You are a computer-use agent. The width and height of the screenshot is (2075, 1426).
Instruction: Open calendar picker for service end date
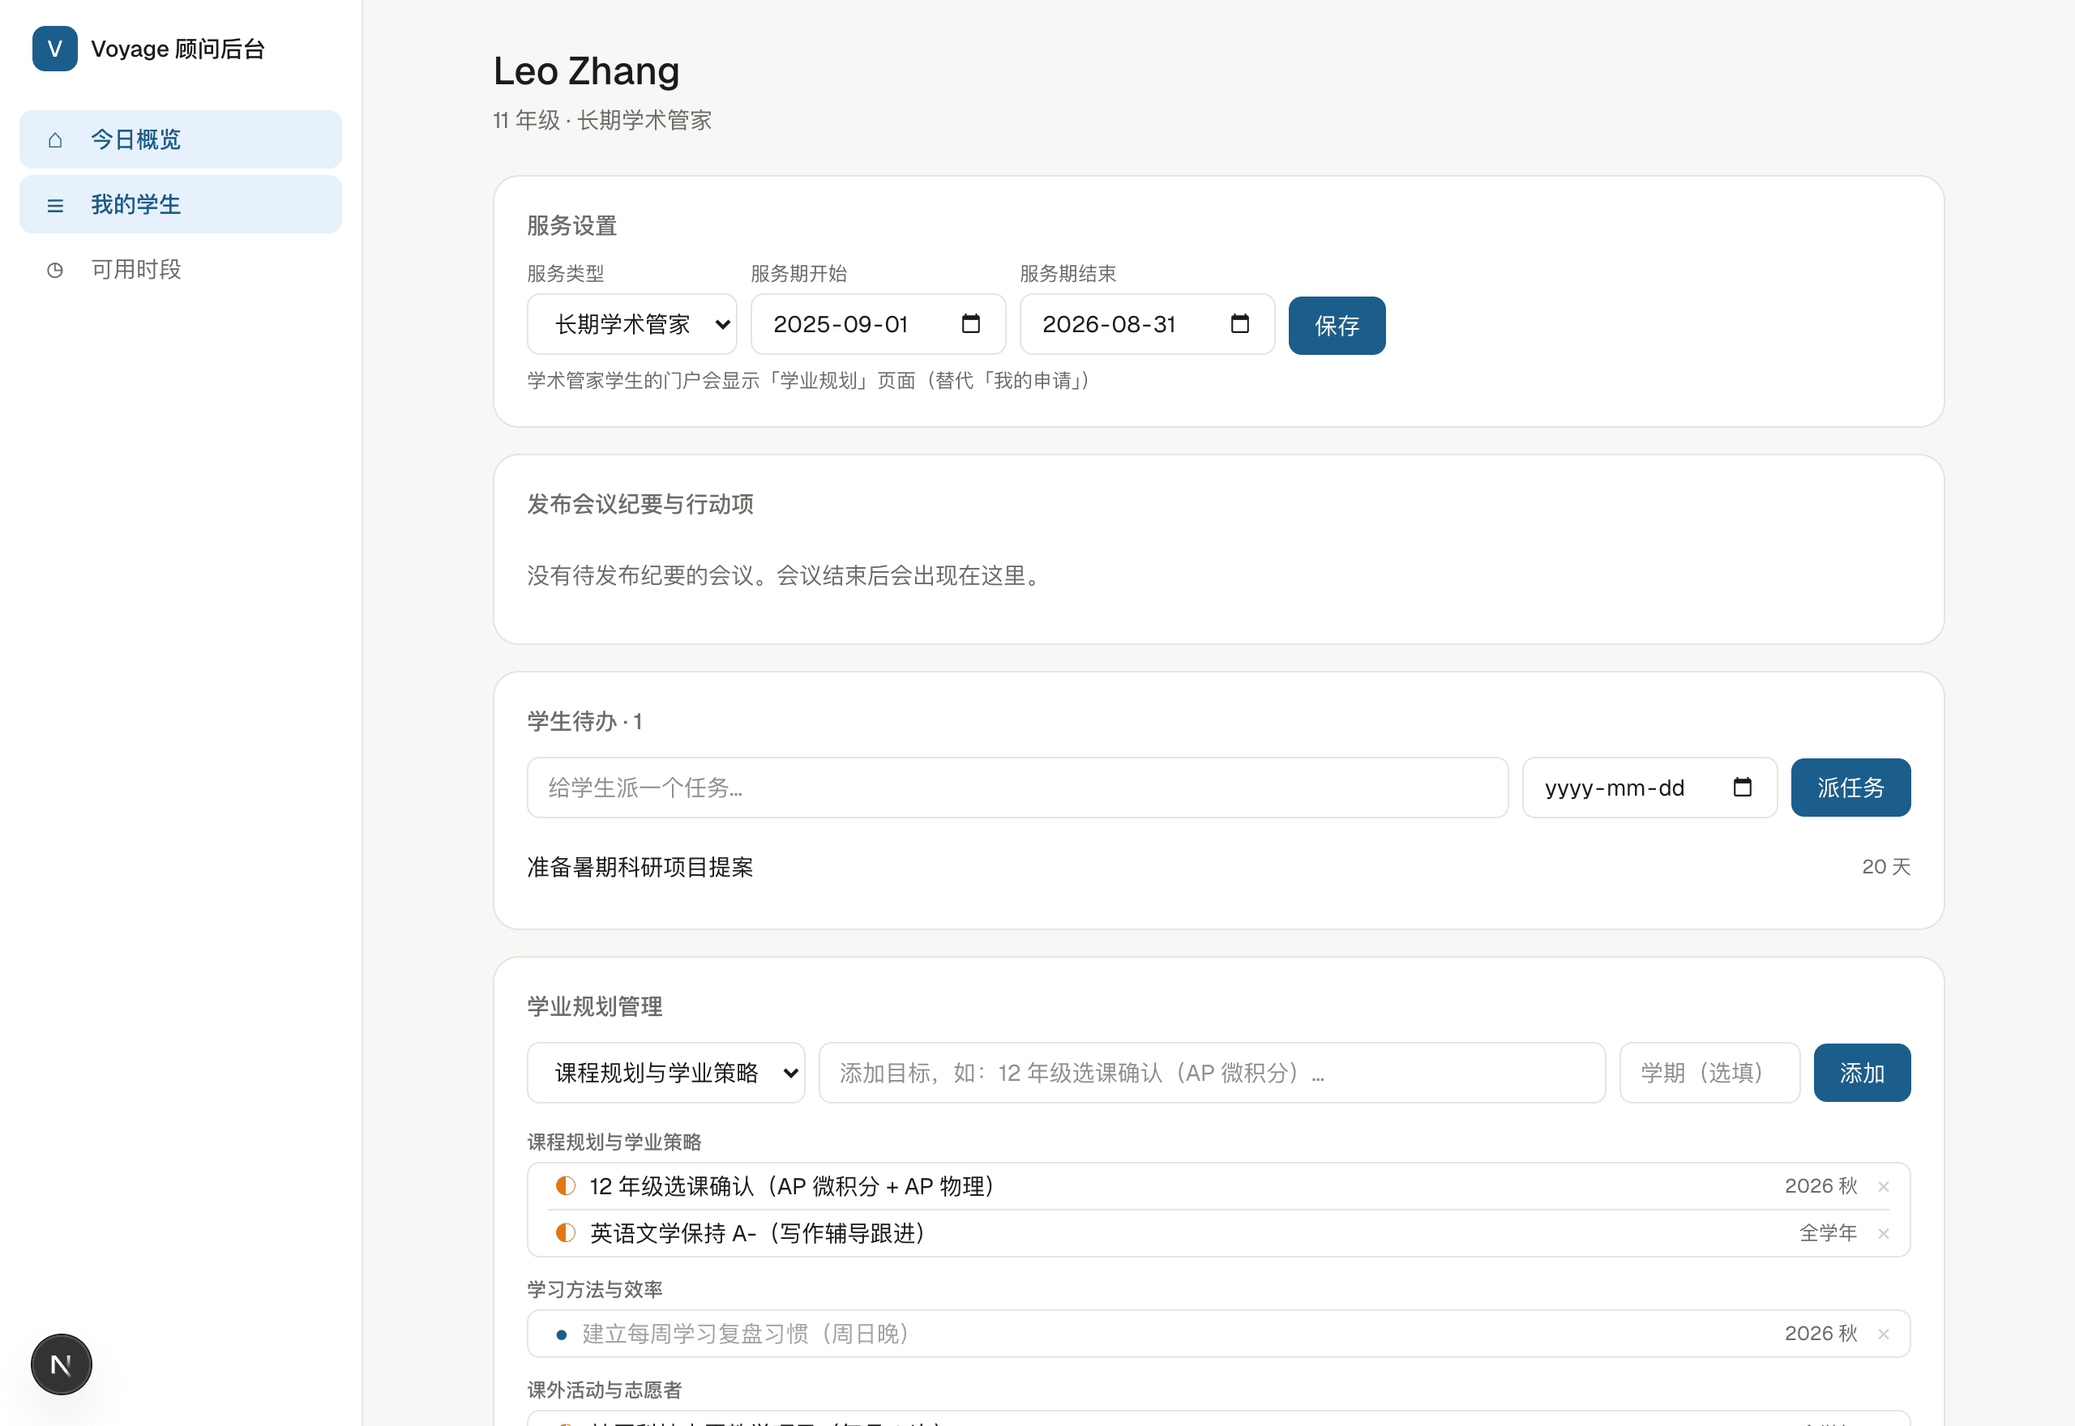pos(1239,323)
